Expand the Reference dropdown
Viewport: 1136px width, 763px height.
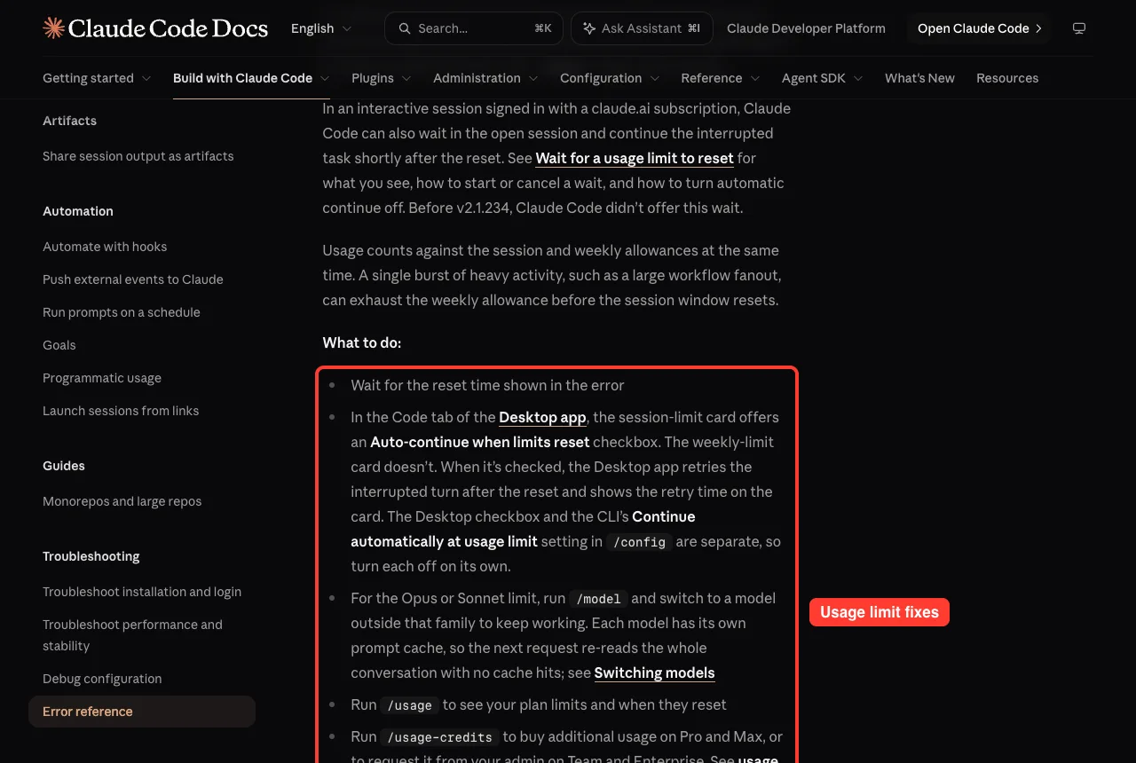pos(721,78)
